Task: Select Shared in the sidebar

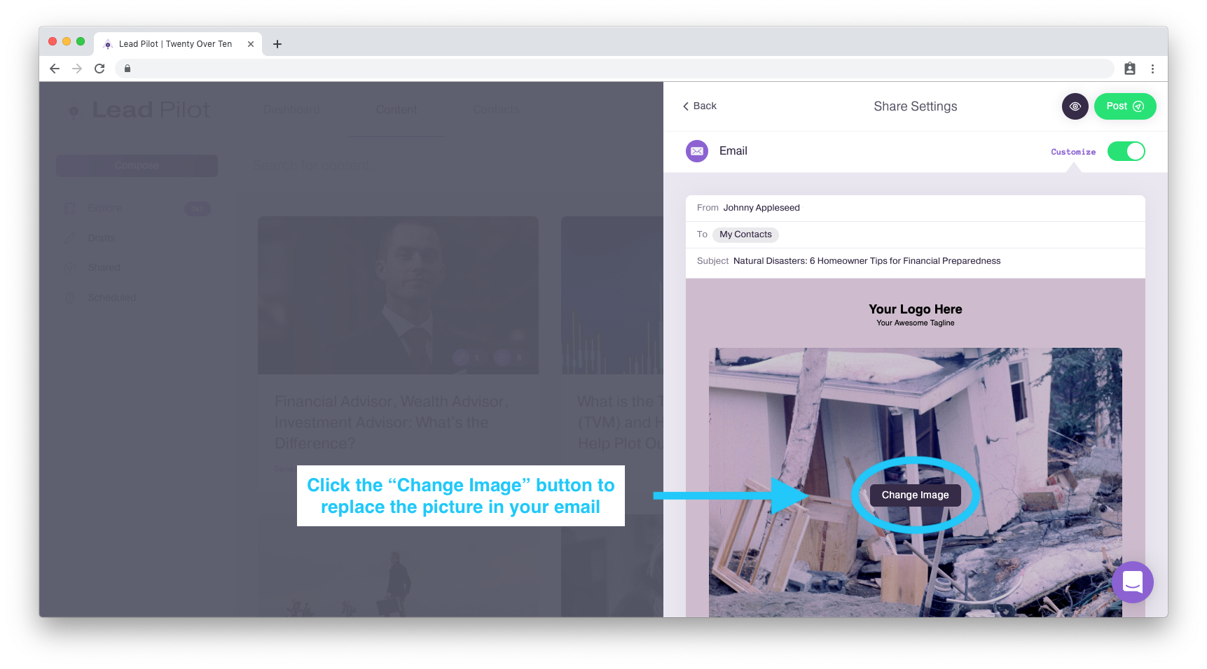Action: [104, 267]
